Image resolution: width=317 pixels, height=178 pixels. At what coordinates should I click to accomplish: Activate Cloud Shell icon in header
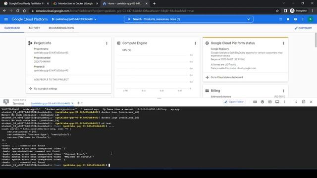280,19
